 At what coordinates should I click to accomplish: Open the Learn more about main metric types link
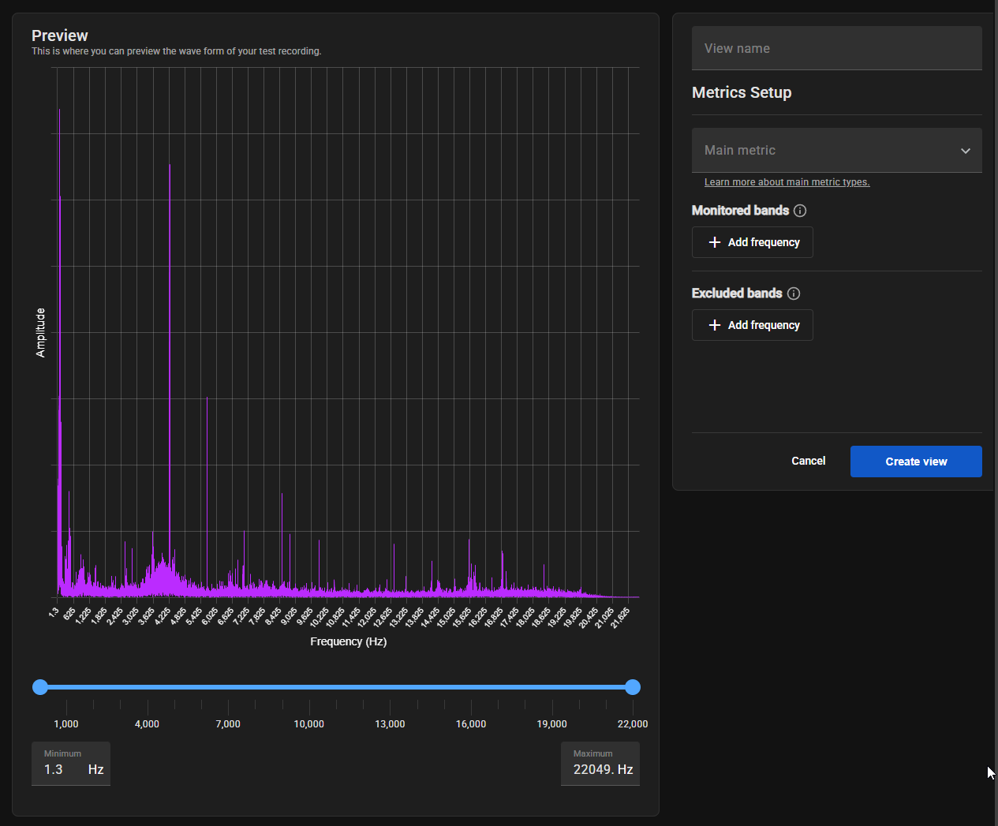tap(787, 182)
